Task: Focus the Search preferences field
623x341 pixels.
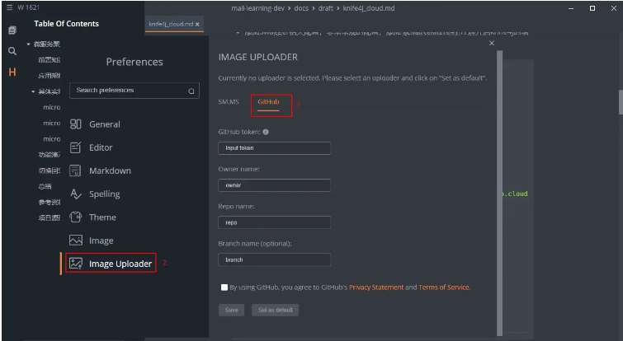Action: 135,91
